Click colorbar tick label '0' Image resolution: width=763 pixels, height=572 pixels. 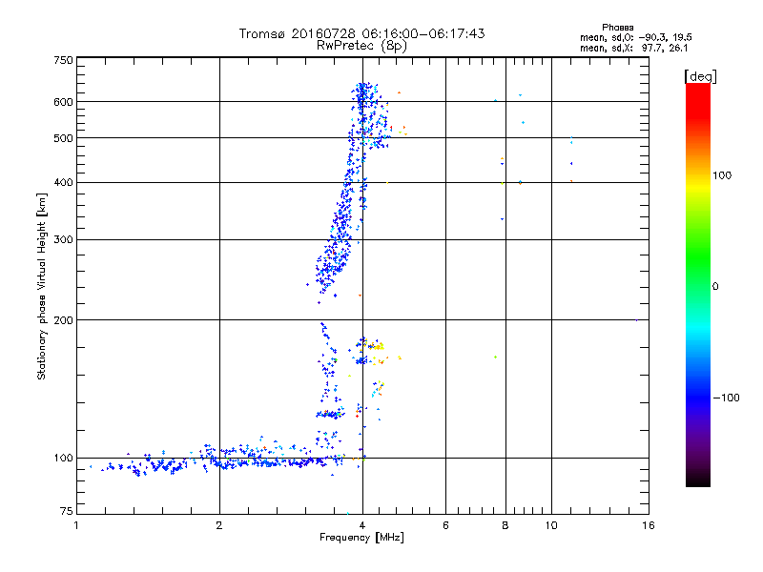(715, 287)
